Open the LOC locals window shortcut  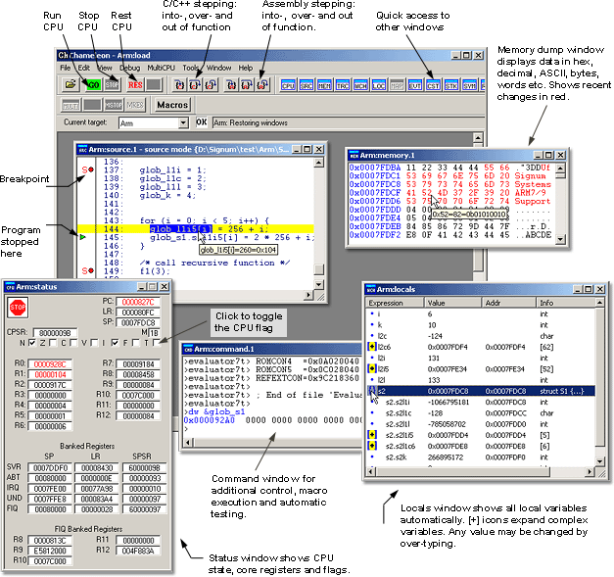point(379,85)
